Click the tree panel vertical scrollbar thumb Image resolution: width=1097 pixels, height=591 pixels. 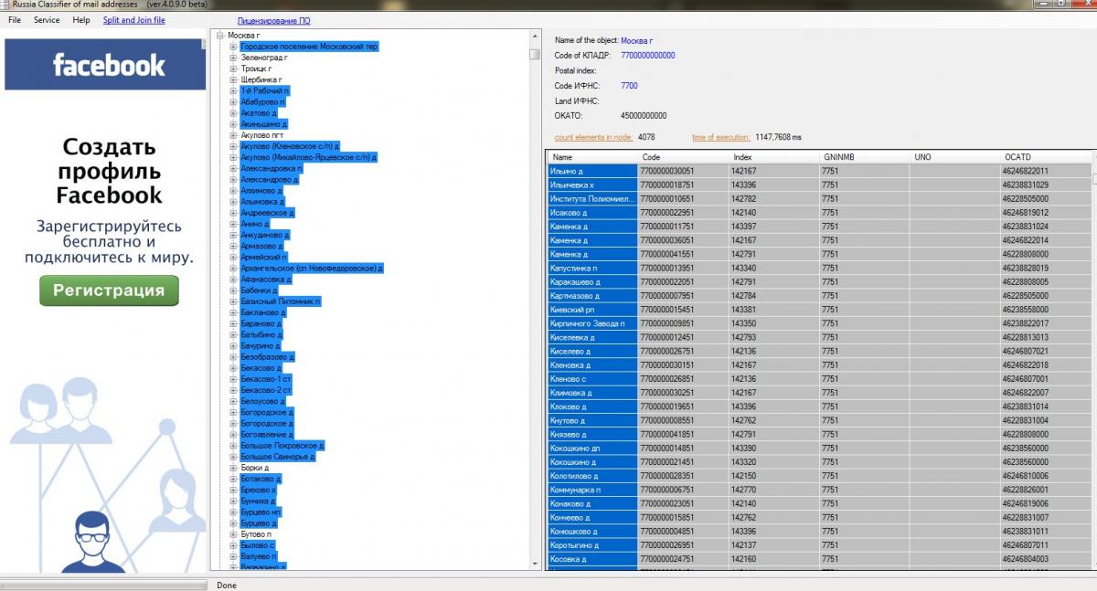pyautogui.click(x=535, y=53)
